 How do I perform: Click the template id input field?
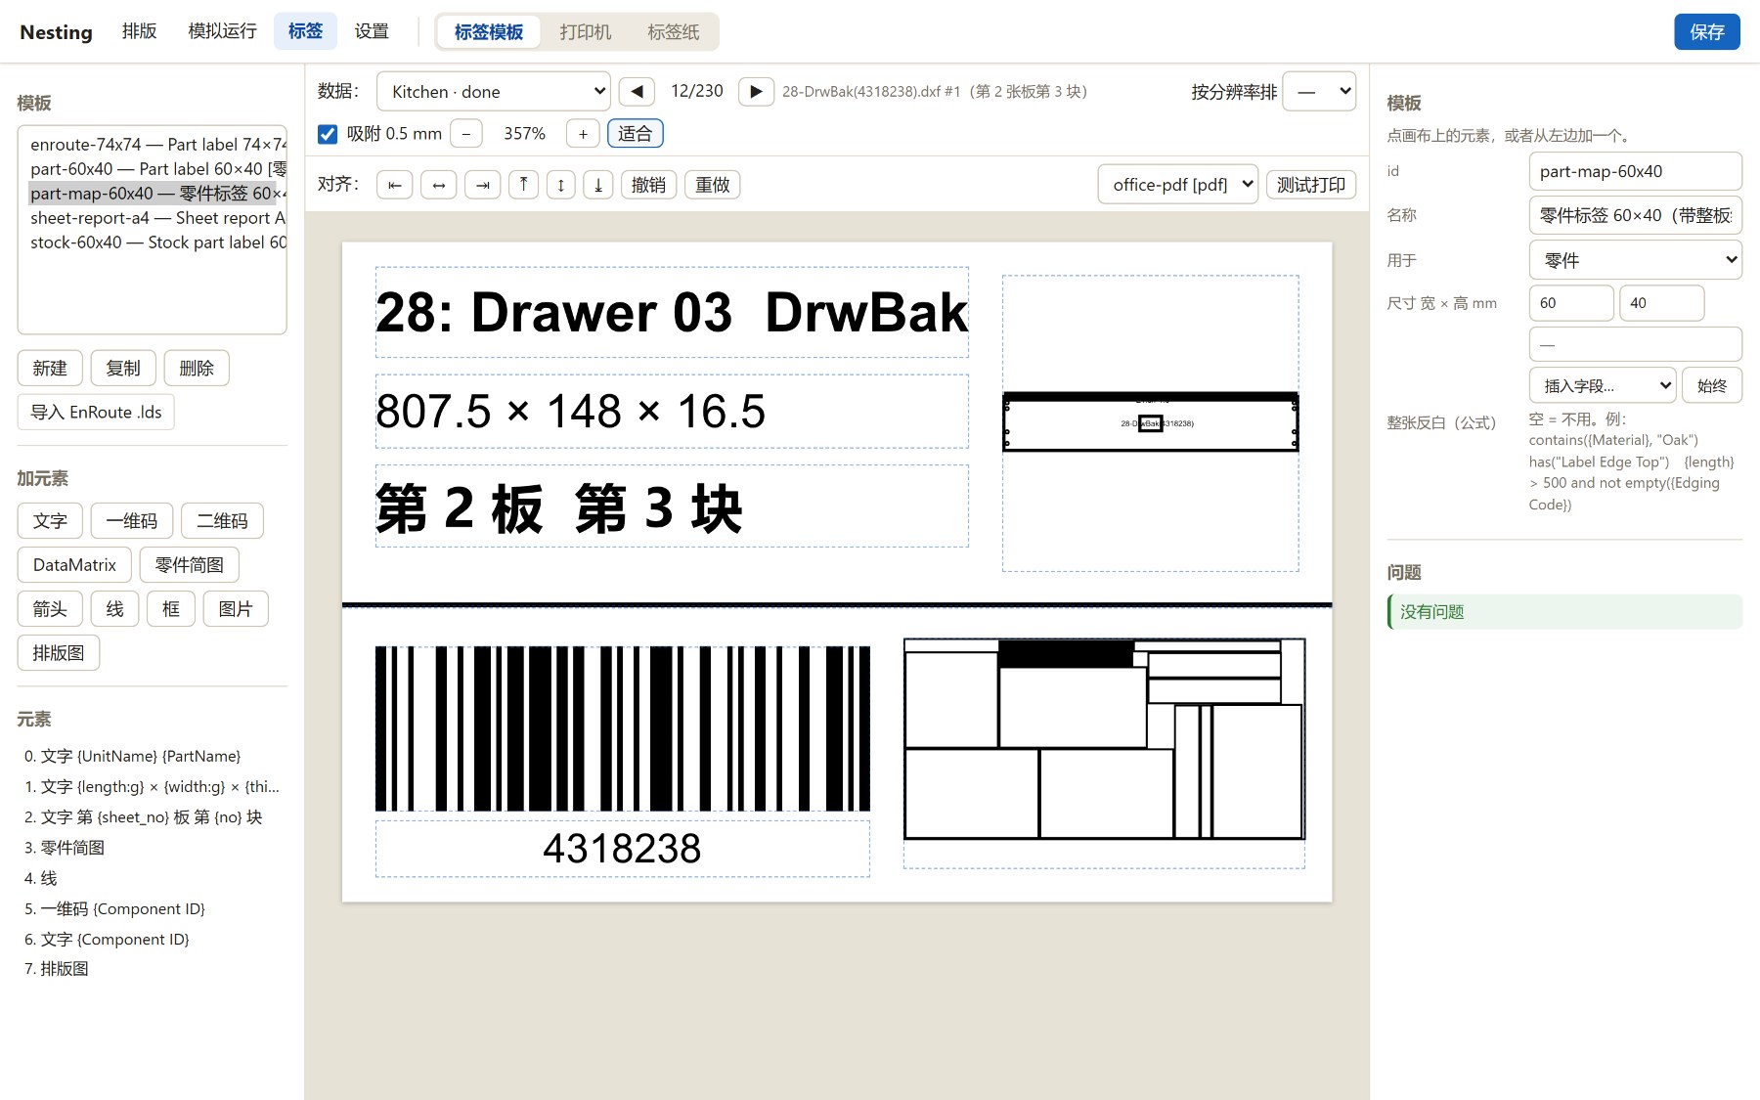pyautogui.click(x=1636, y=171)
